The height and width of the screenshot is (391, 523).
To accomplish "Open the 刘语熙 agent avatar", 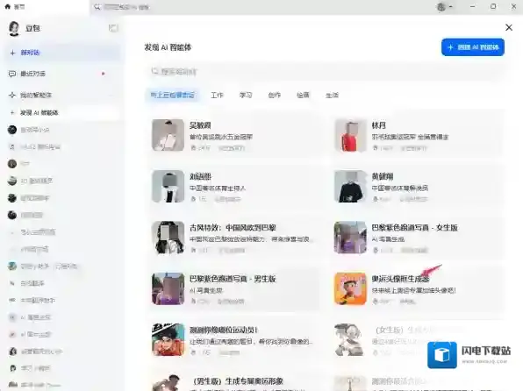I will pyautogui.click(x=168, y=186).
